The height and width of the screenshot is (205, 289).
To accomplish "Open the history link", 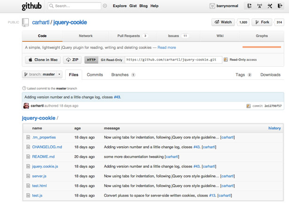I will tap(274, 128).
